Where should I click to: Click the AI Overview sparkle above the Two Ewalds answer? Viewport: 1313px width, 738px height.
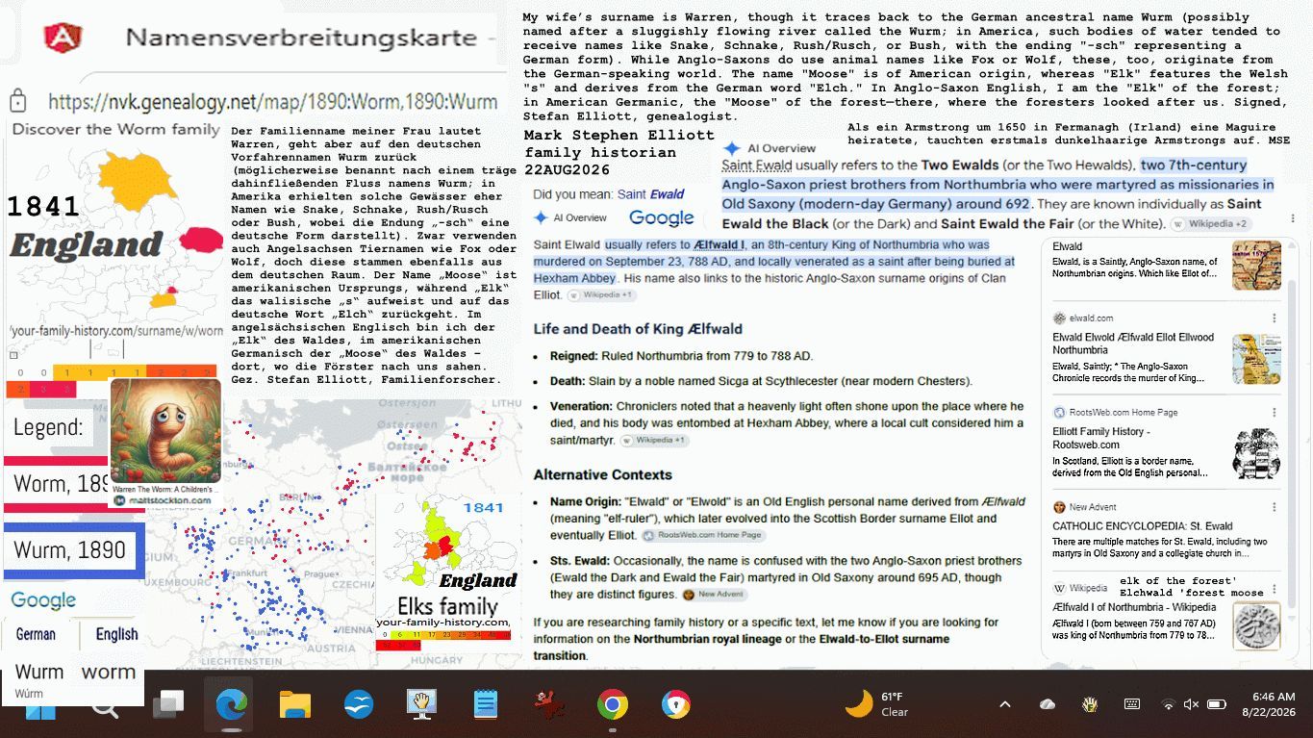pos(732,148)
